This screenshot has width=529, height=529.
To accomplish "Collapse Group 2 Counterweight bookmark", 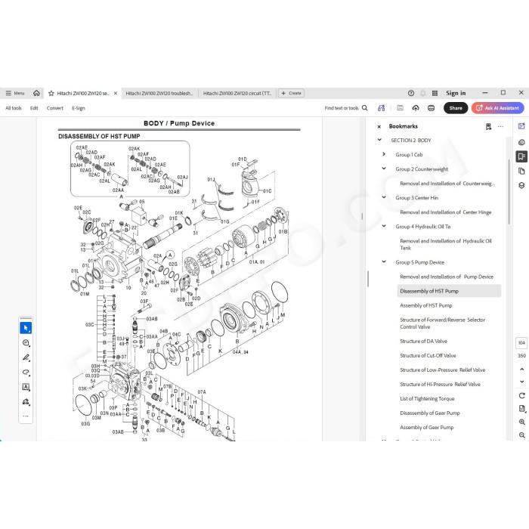I will click(384, 169).
